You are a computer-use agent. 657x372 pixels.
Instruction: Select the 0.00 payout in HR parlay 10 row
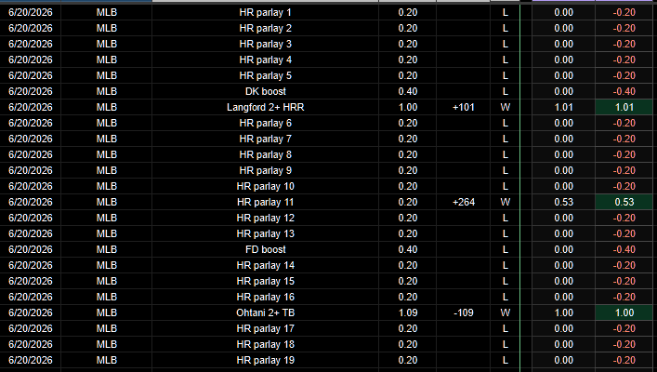[563, 186]
